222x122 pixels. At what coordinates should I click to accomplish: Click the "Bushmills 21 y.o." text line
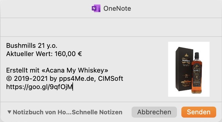pyautogui.click(x=32, y=46)
